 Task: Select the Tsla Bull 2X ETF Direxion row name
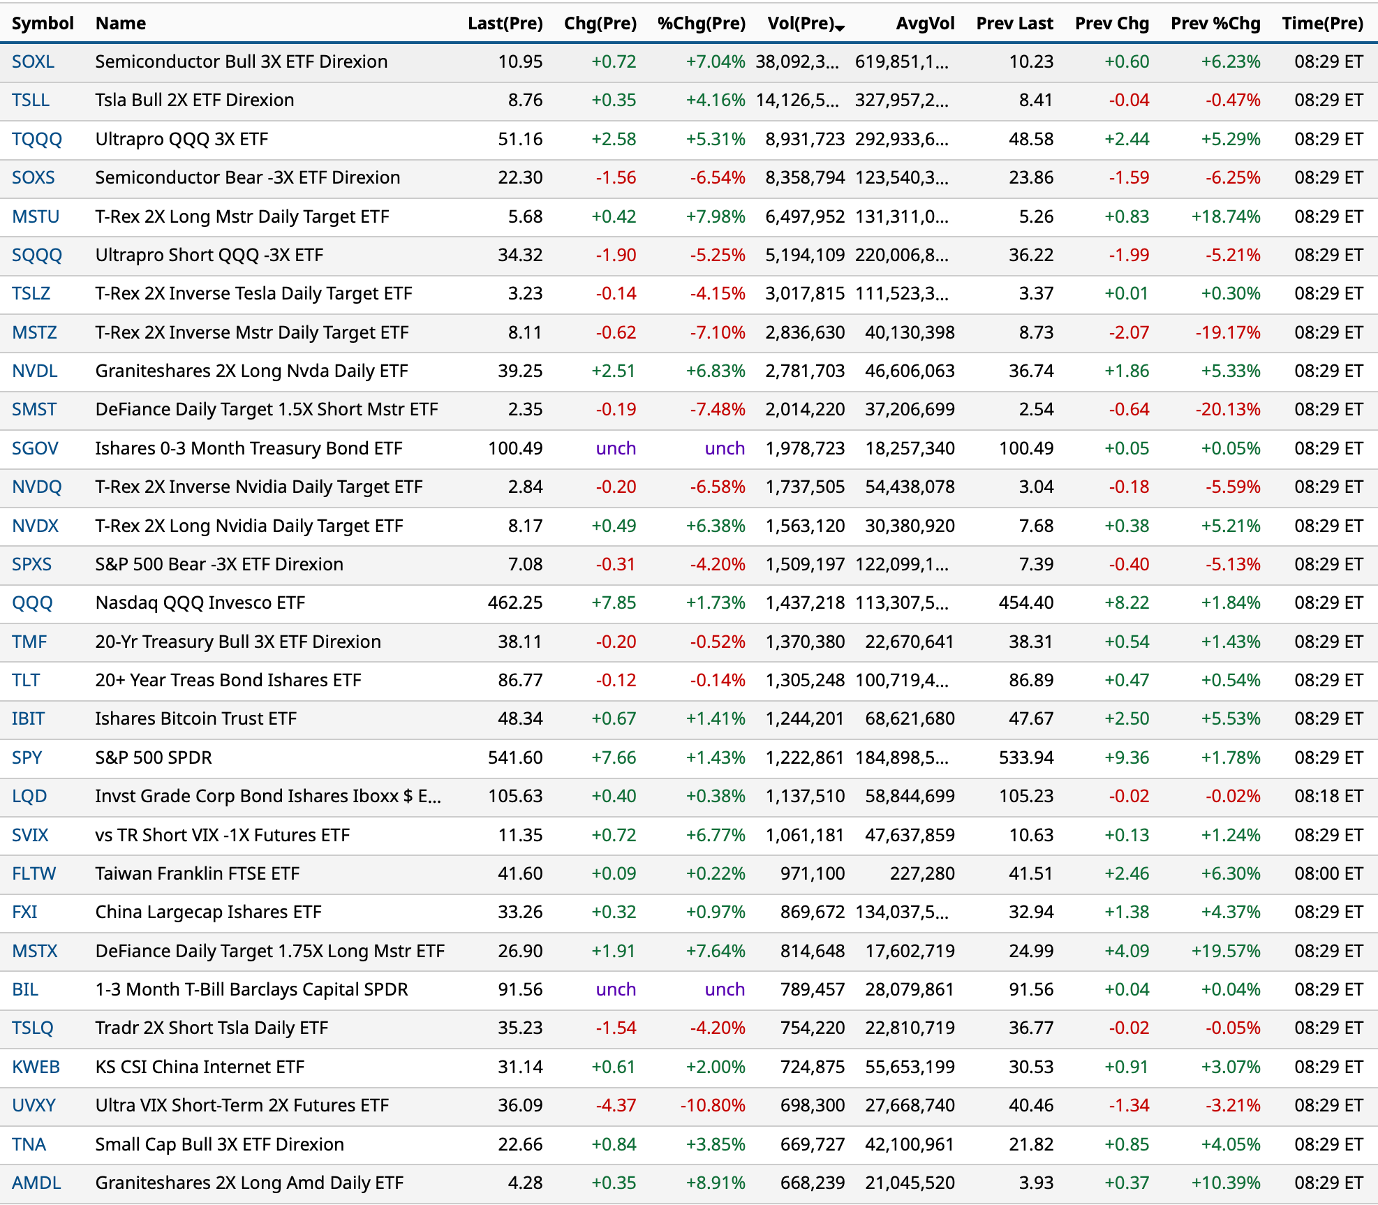point(194,101)
